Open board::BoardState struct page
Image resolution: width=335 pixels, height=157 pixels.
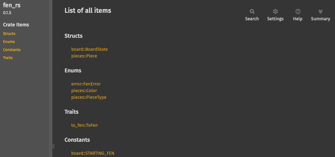click(89, 49)
